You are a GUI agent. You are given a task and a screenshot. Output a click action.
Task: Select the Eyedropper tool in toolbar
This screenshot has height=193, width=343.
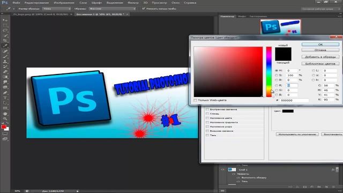tap(5, 46)
